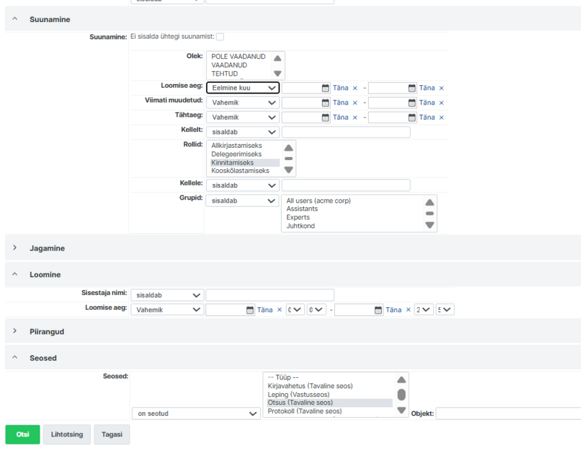Screen dimensions: 581x452
Task: Click the green Otsi button
Action: 23,434
